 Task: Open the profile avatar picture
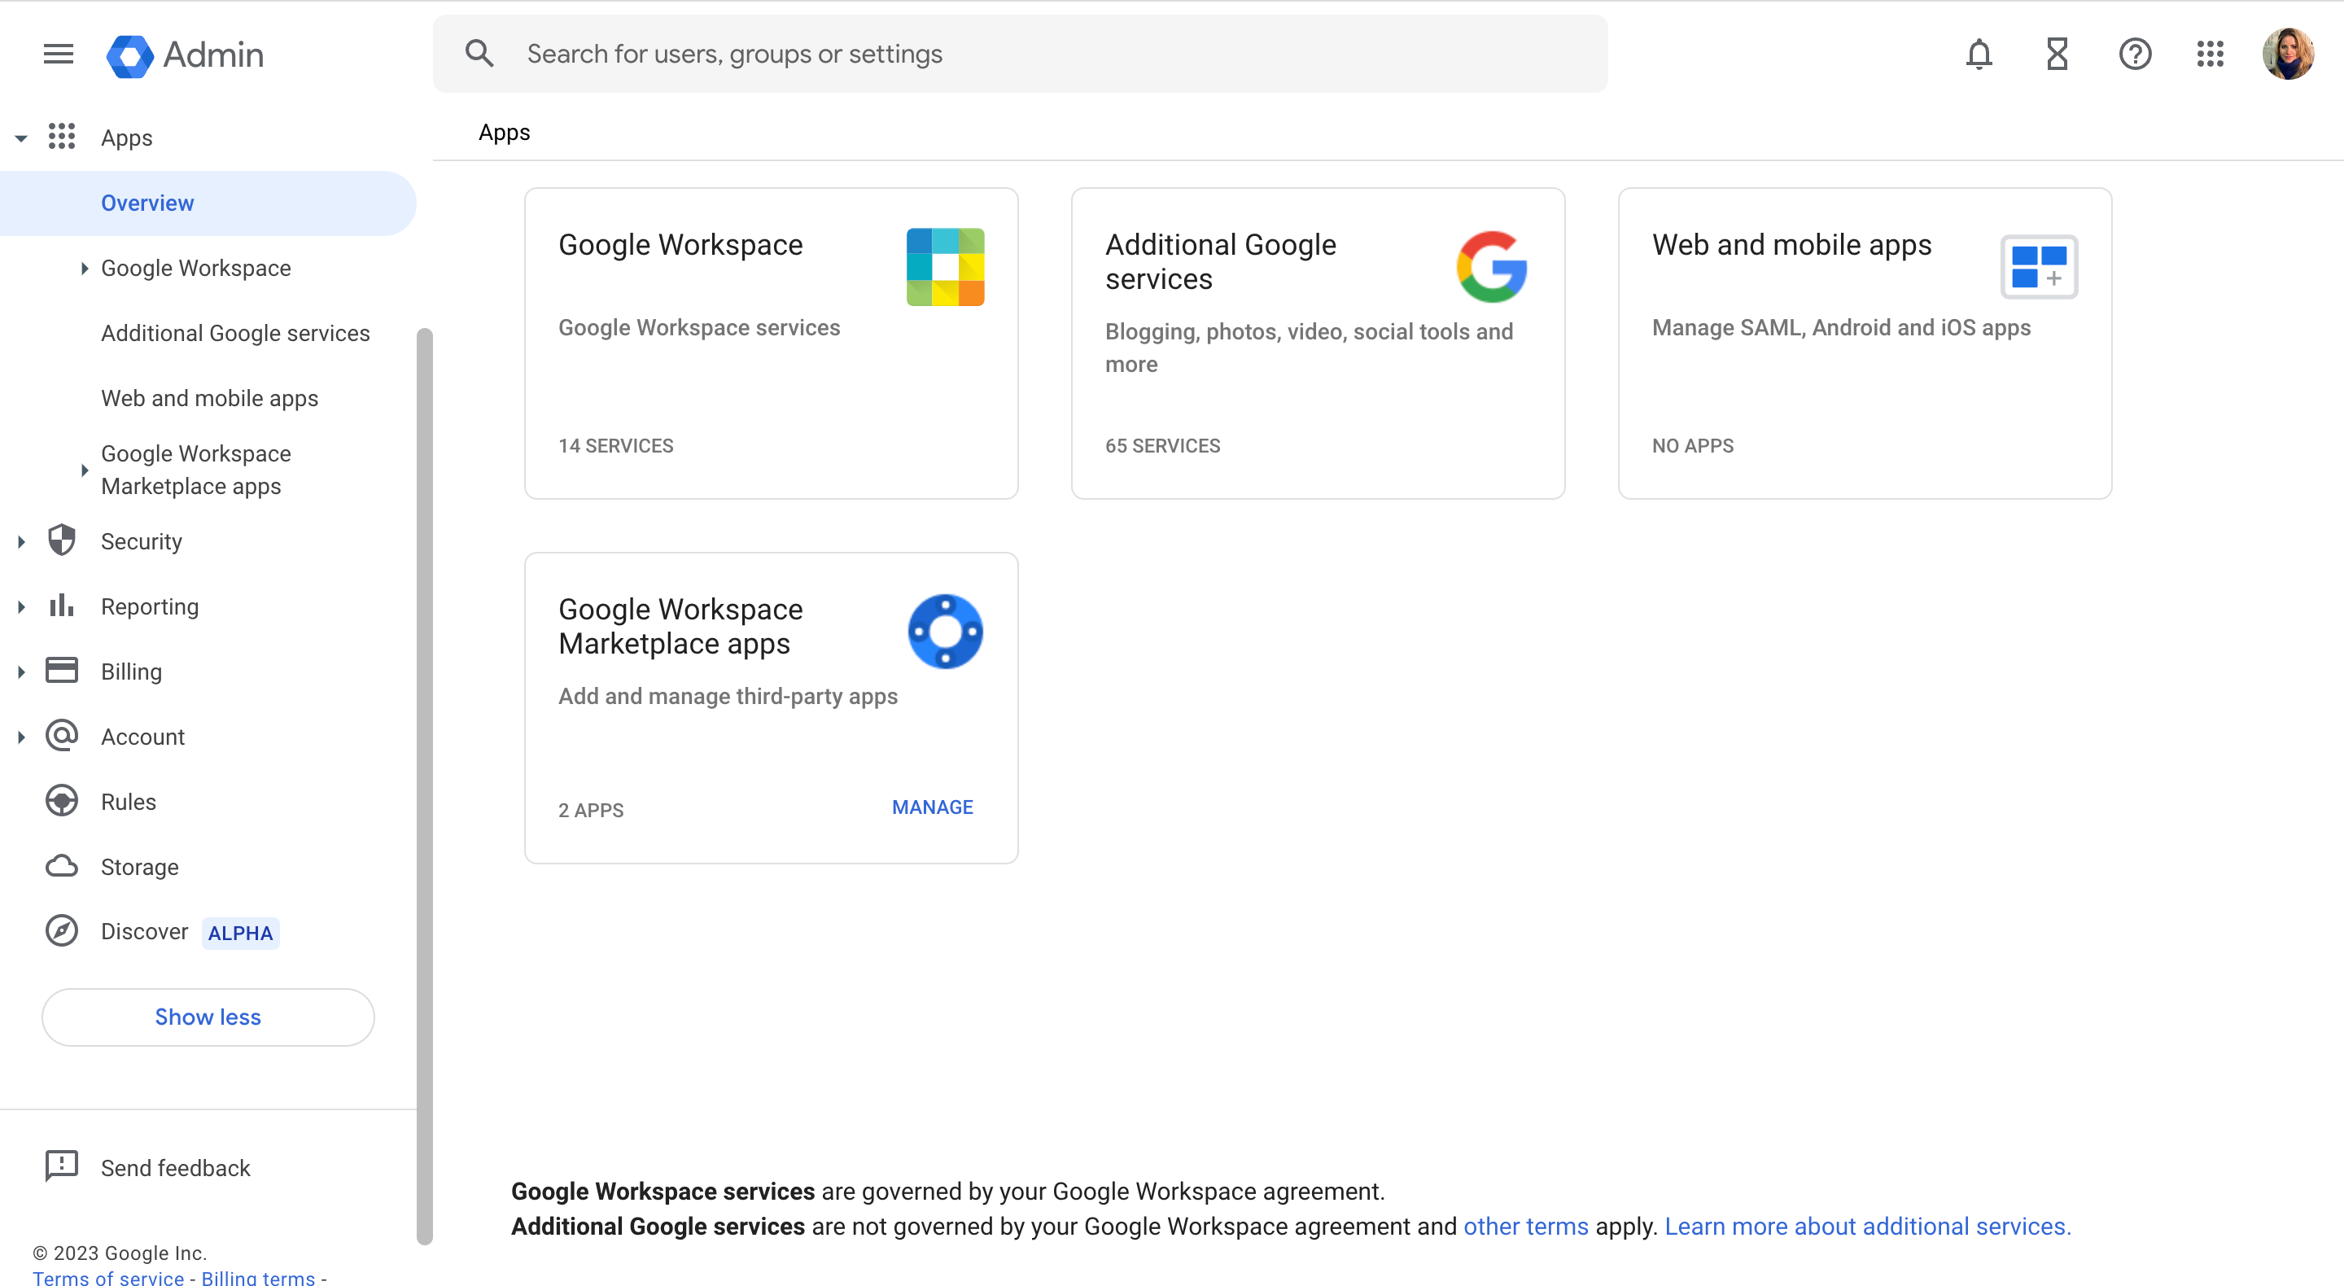tap(2289, 54)
